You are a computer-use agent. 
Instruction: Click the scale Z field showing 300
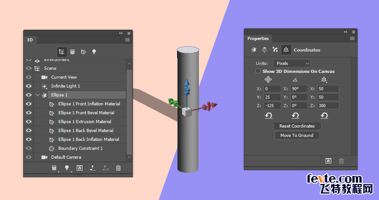tap(328, 105)
